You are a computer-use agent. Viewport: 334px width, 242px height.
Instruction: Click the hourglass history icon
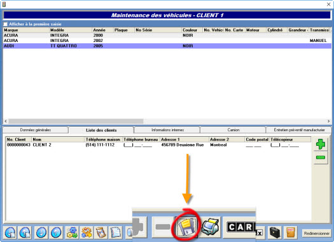[x=101, y=232]
